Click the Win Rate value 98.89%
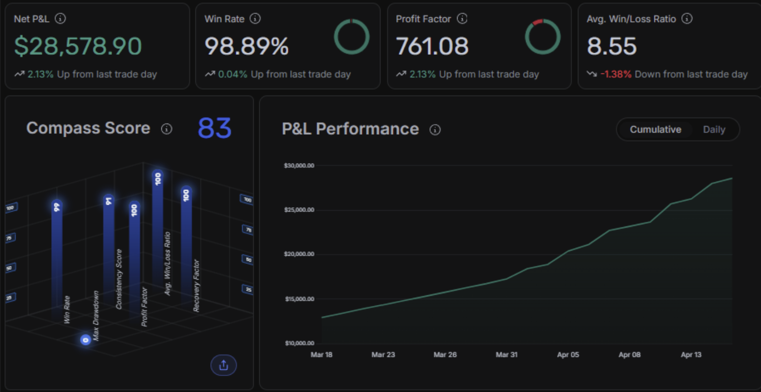Viewport: 761px width, 392px height. (247, 46)
